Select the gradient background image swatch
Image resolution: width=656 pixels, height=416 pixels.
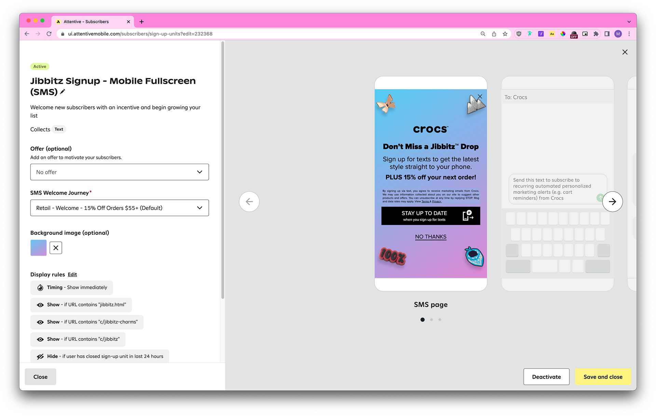[38, 248]
